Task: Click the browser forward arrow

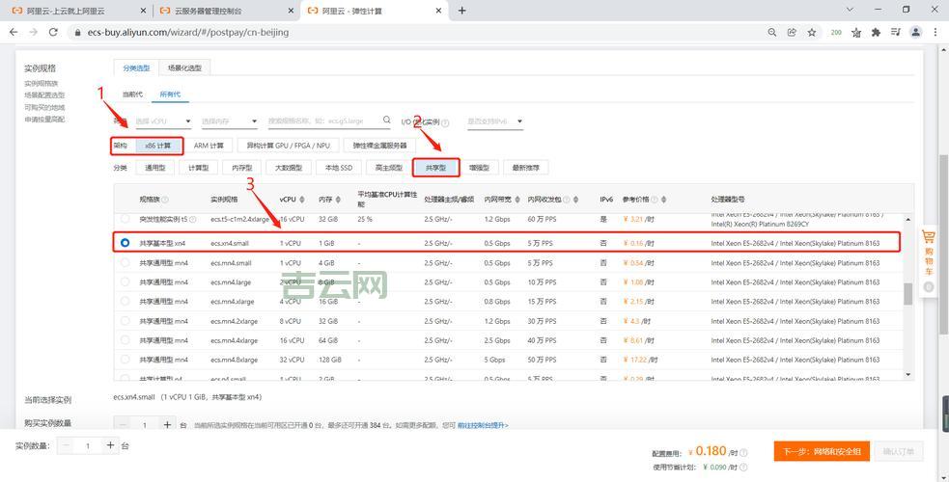Action: [33, 32]
